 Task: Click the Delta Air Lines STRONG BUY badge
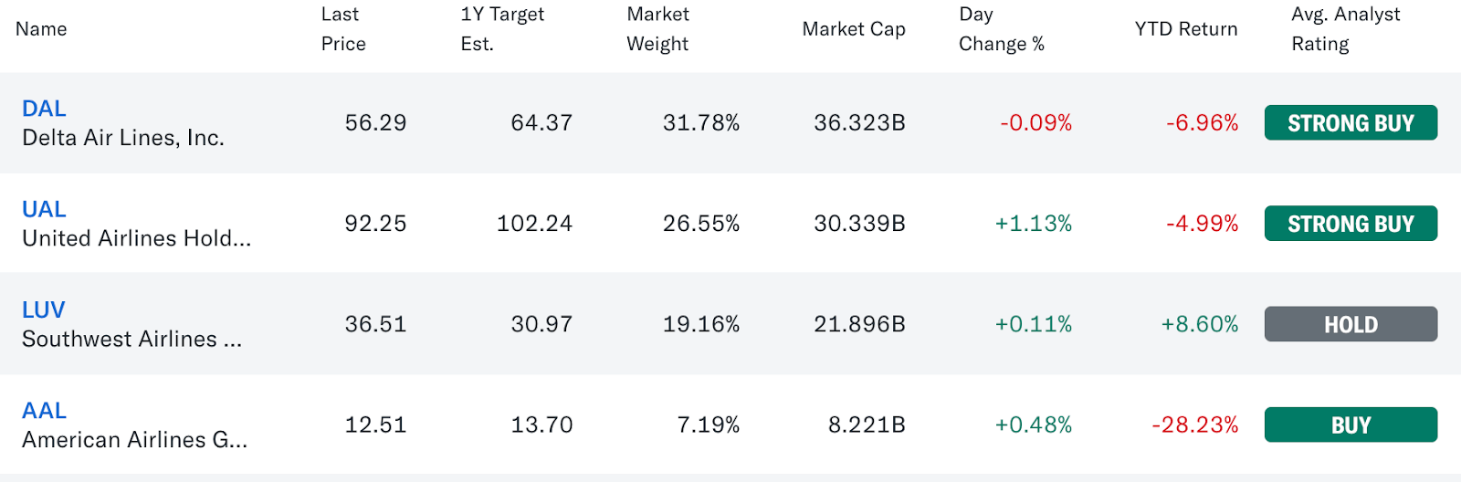tap(1351, 123)
